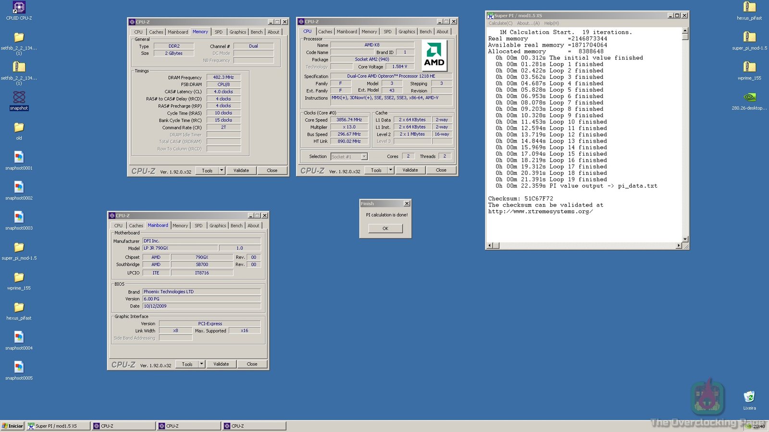This screenshot has height=432, width=769.
Task: Open the Calculate(C) menu in Super PI
Action: click(x=500, y=23)
